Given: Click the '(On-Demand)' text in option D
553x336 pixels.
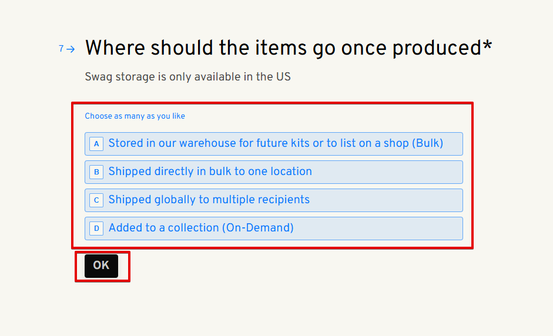Looking at the screenshot, I should coord(258,228).
